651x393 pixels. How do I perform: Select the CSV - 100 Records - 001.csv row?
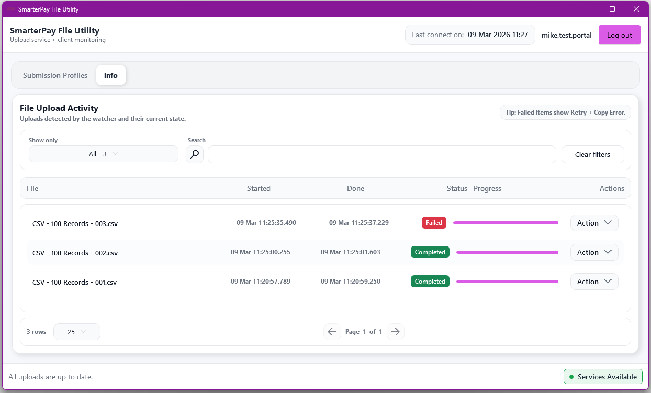(74, 282)
